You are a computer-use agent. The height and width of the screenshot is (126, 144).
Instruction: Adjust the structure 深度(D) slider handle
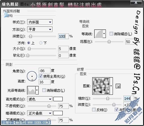click(30, 36)
